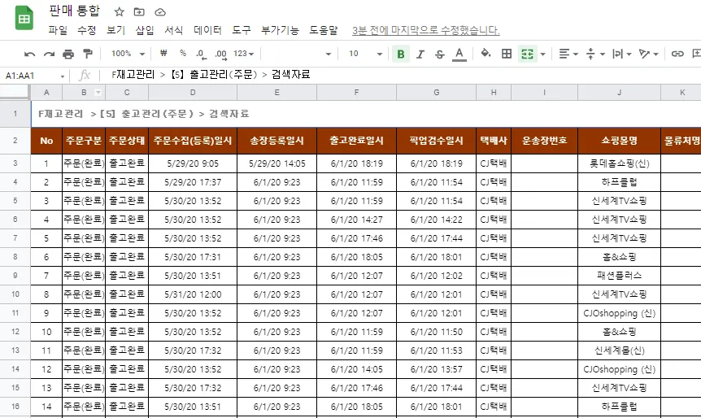
Task: Select the 패션플러스 cell
Action: tap(619, 276)
